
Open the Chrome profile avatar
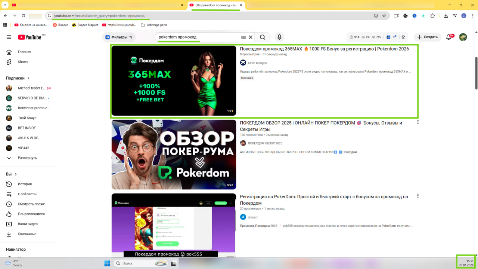tap(464, 16)
